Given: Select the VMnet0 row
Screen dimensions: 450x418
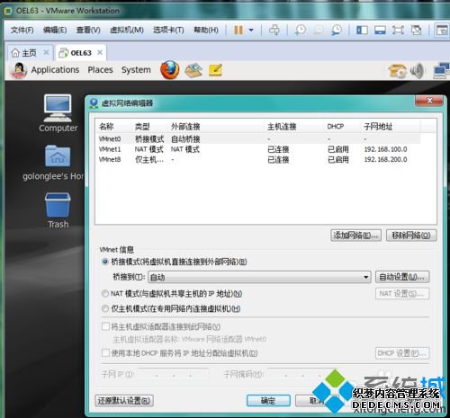Looking at the screenshot, I should click(x=258, y=139).
